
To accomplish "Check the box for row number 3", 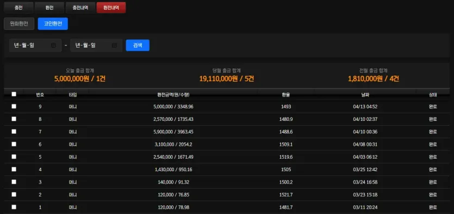I will [14, 182].
